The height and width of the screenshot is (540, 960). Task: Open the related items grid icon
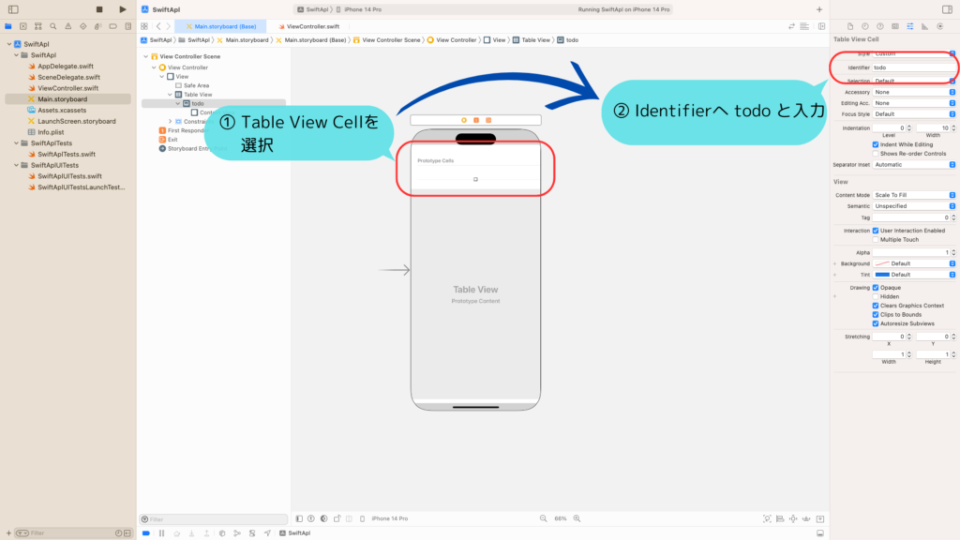[144, 26]
